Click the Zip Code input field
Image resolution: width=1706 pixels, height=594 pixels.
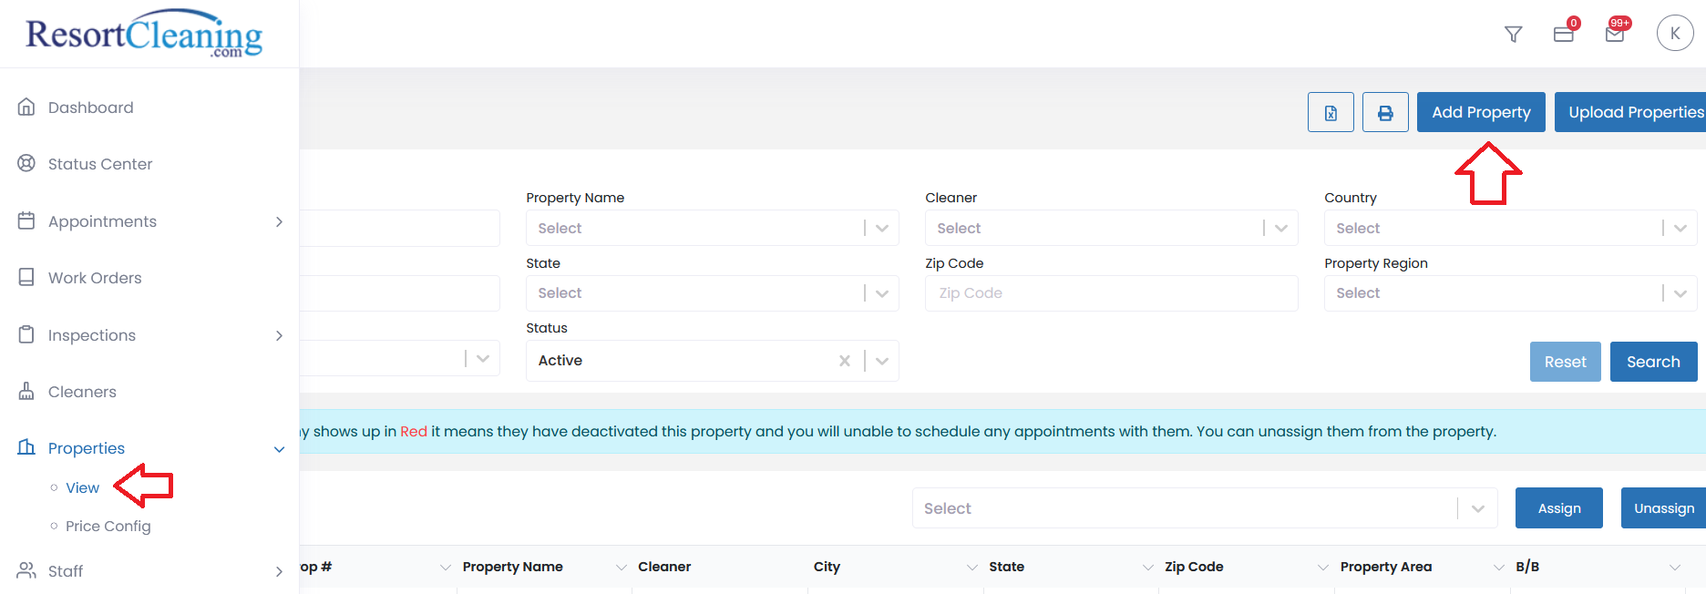point(1111,293)
